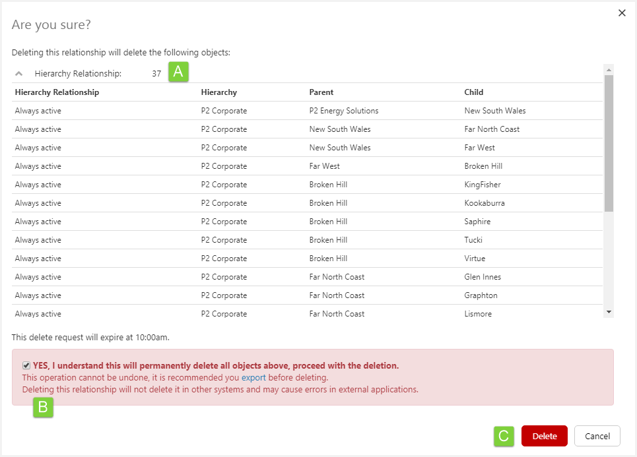637x457 pixels.
Task: Click the bold Hierarchy Relationship column header
Action: coord(57,92)
